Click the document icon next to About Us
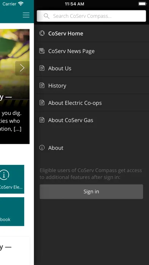The width and height of the screenshot is (149, 265). tap(42, 68)
